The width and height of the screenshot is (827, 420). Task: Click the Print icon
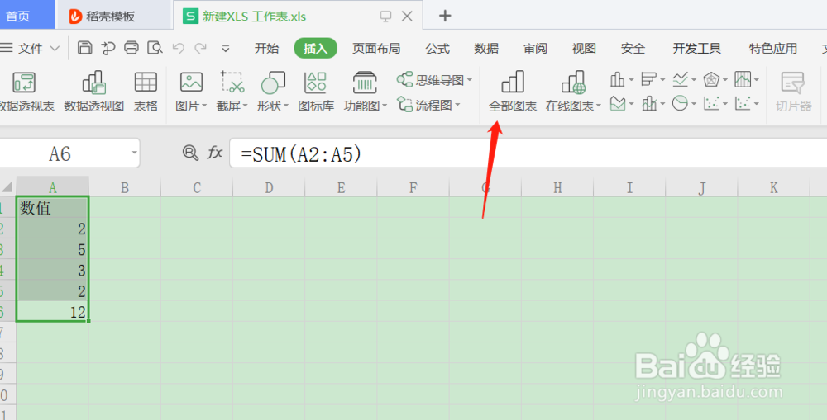point(131,48)
